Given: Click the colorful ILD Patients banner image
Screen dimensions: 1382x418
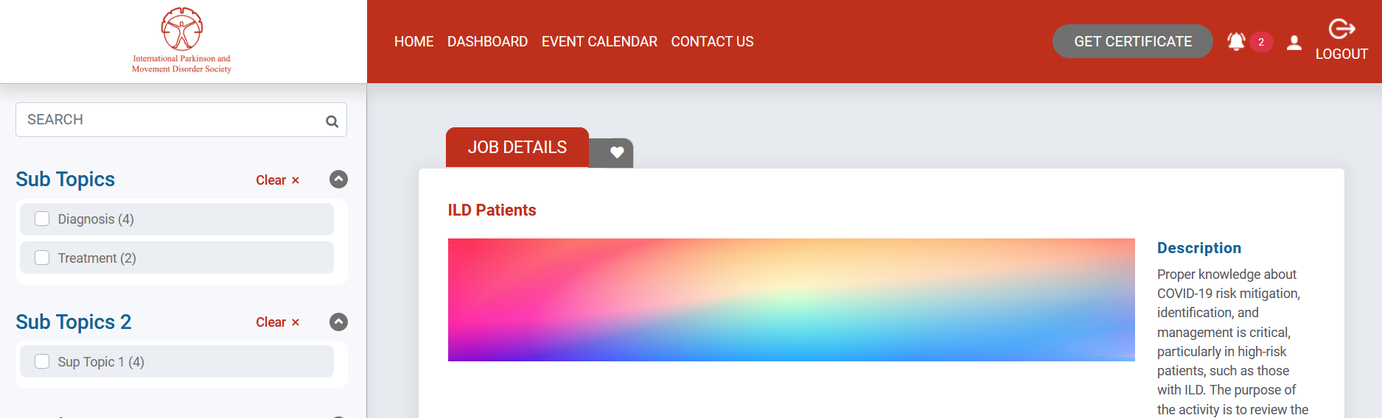Looking at the screenshot, I should pos(791,300).
